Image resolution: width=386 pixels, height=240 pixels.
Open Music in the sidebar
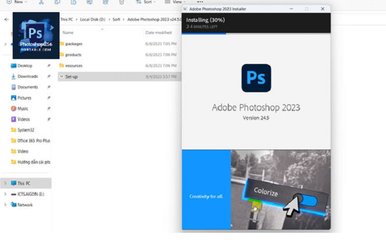23,109
